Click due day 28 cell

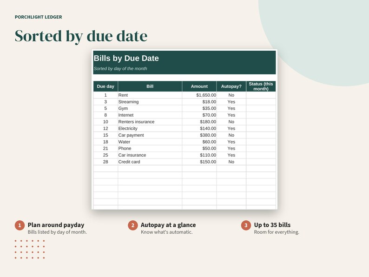click(x=105, y=162)
